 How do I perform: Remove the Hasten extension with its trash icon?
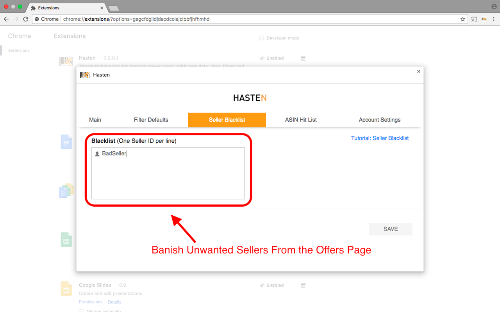click(303, 58)
